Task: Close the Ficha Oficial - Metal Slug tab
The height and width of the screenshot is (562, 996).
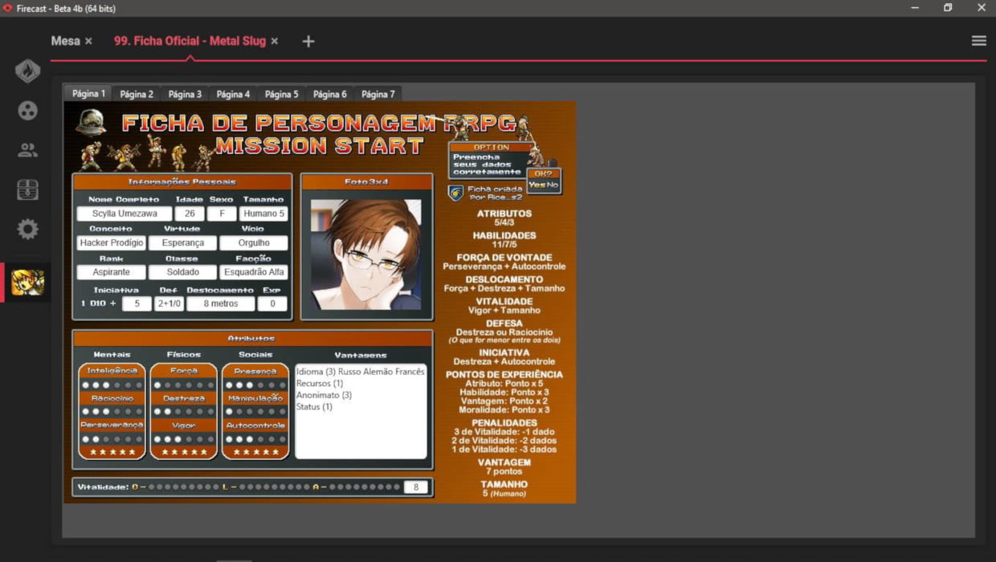Action: point(274,41)
